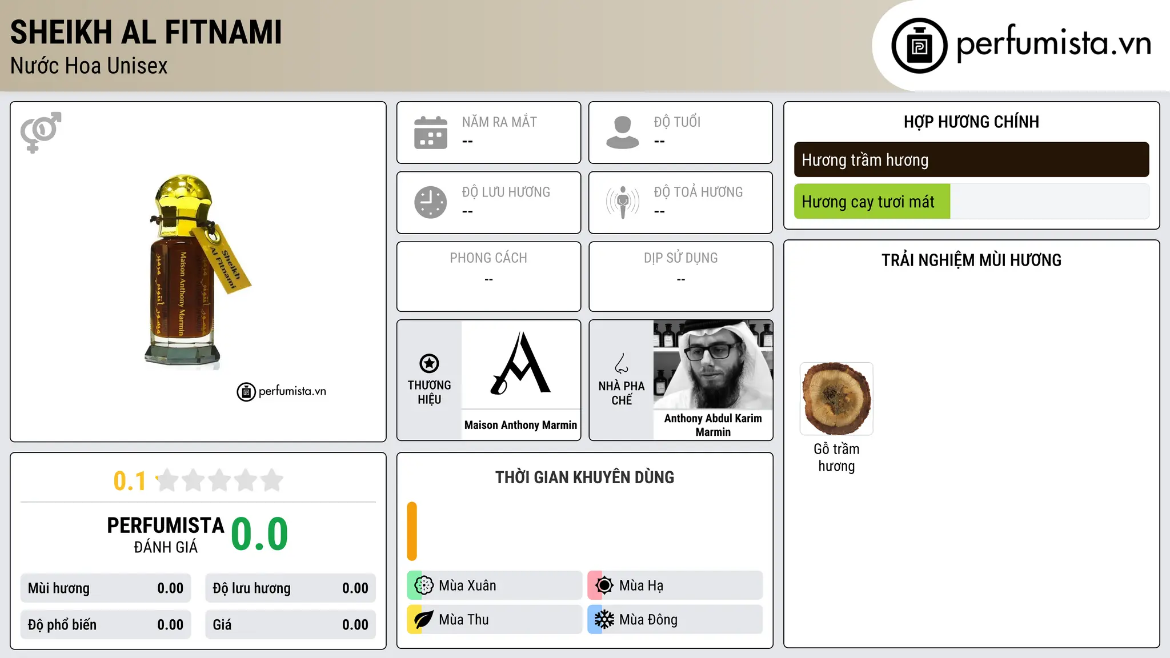Select the Gỗ trầm hương note image
Image resolution: width=1170 pixels, height=658 pixels.
click(x=836, y=399)
